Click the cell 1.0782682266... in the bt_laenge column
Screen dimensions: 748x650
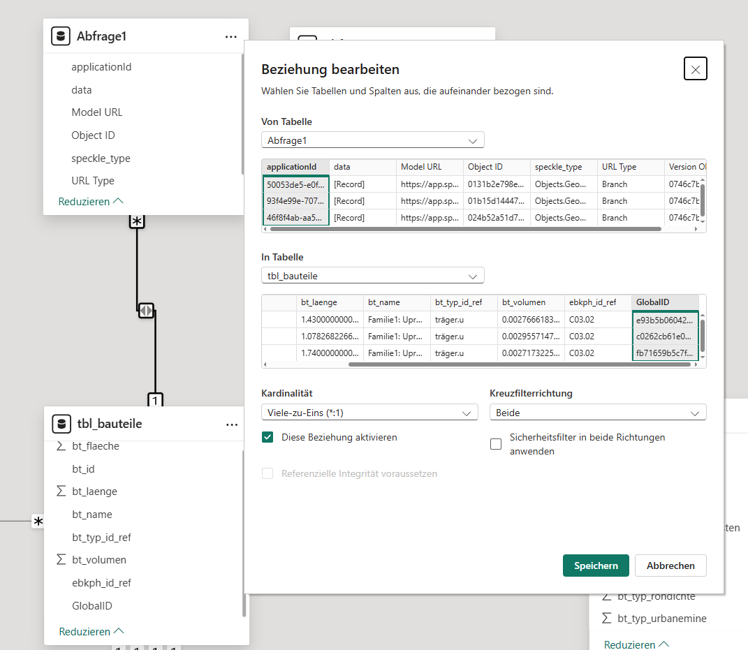330,337
